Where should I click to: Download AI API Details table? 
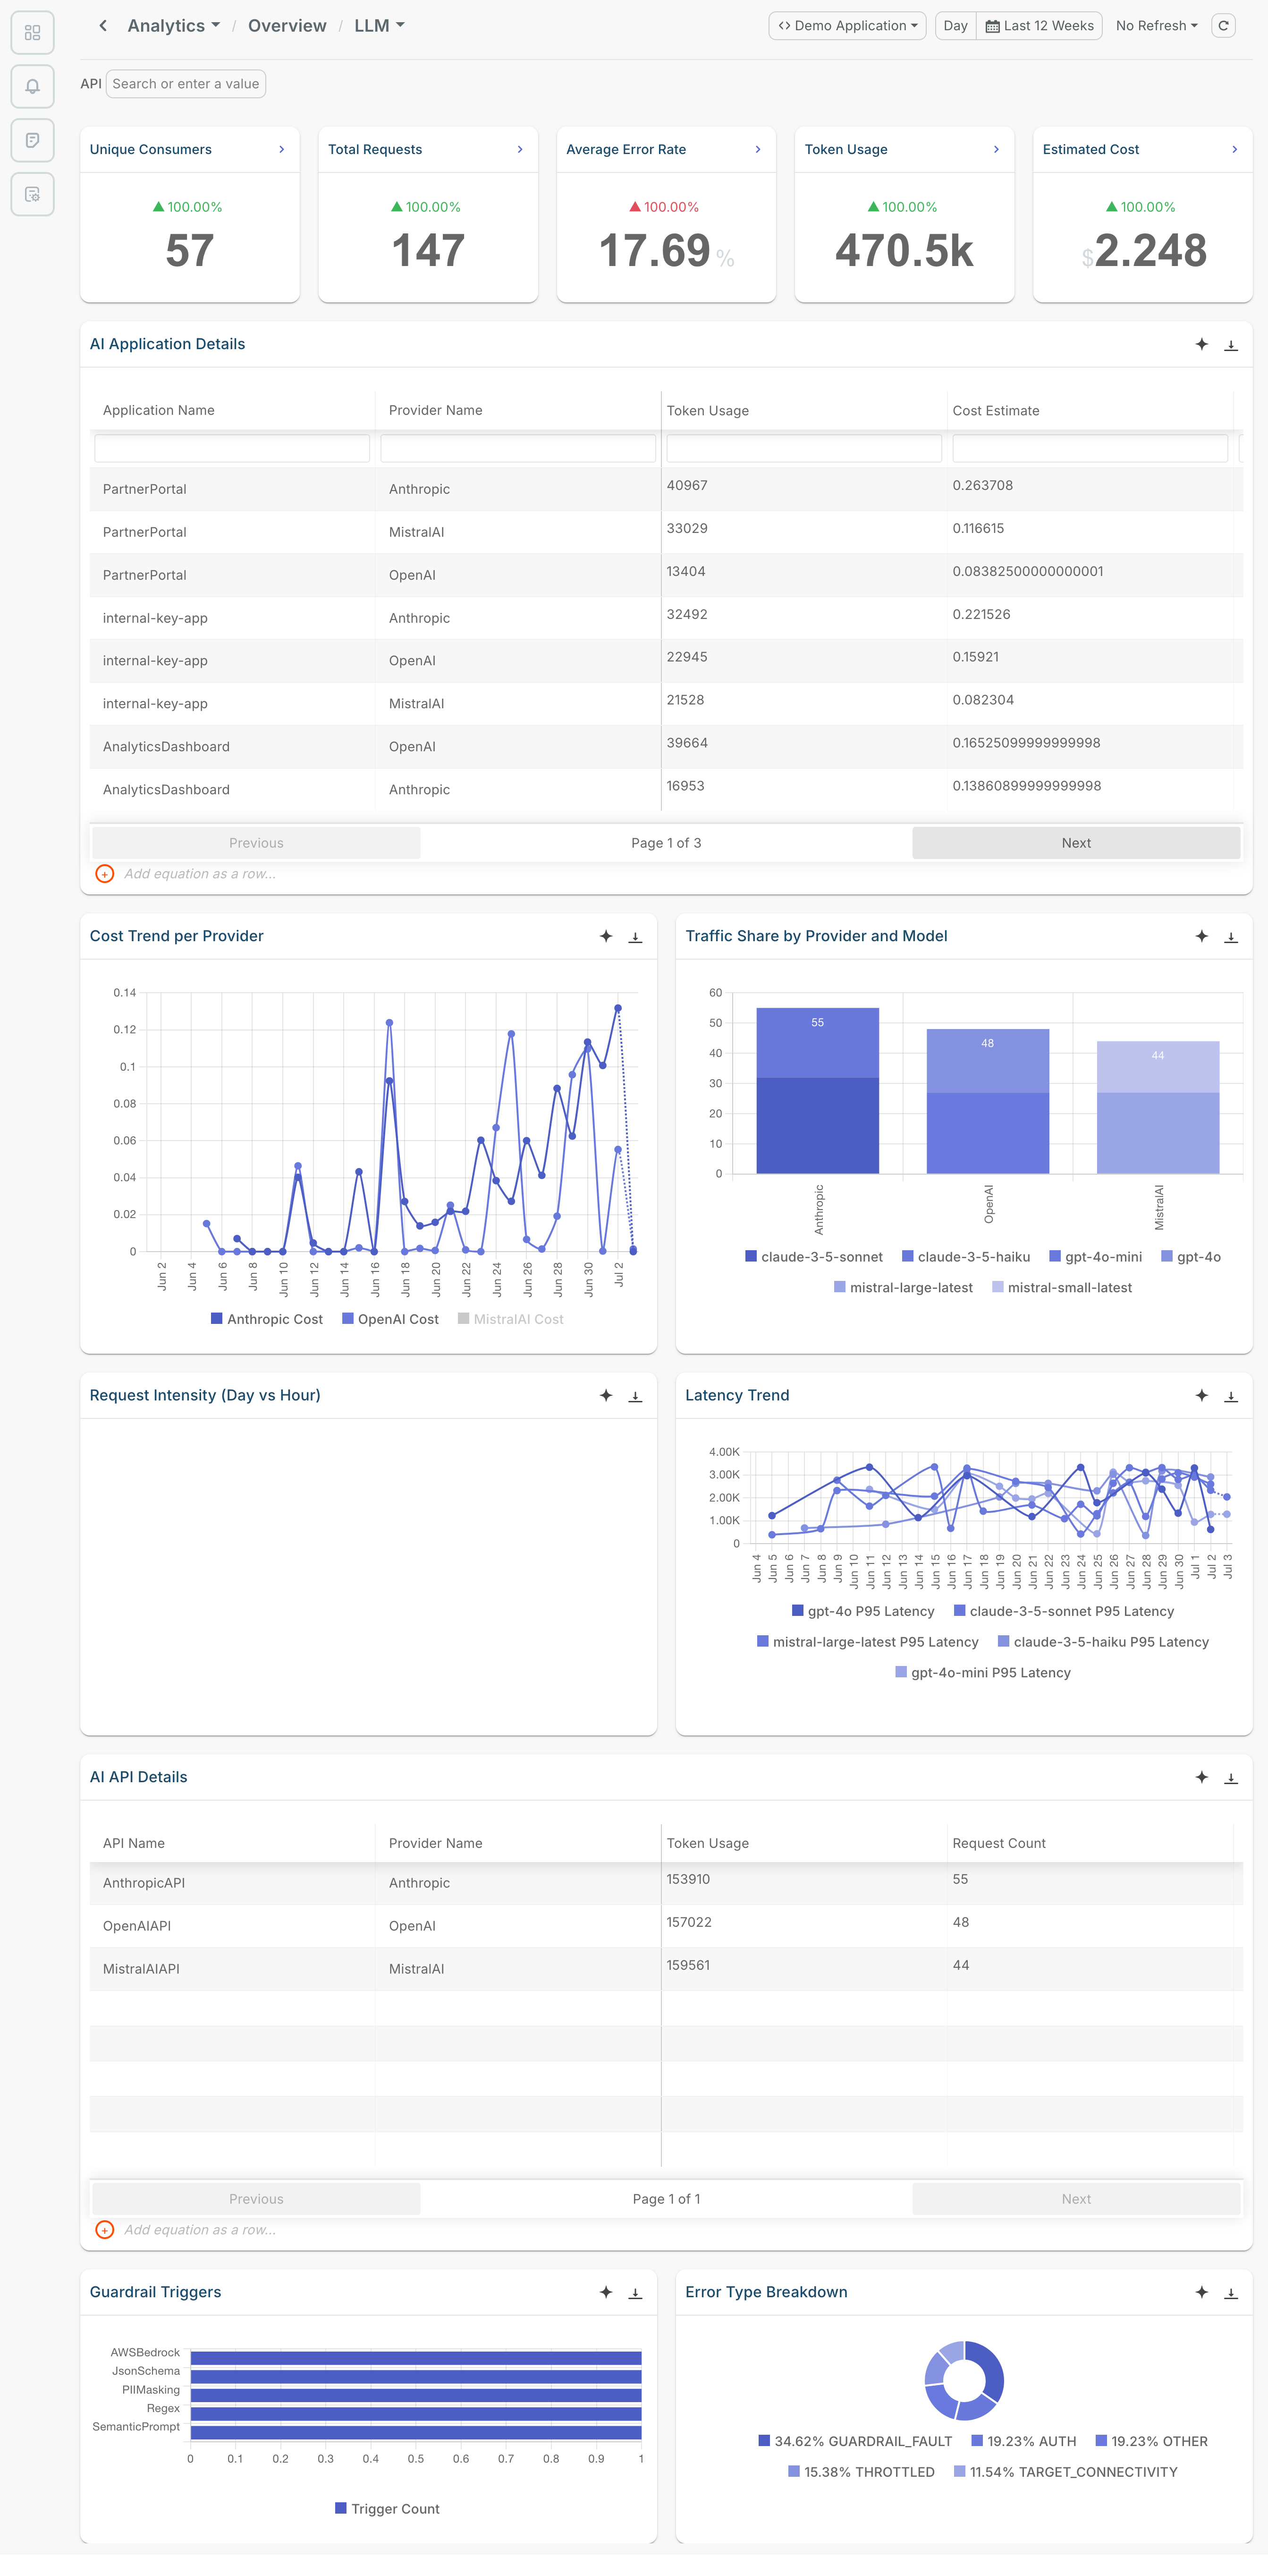pyautogui.click(x=1231, y=1778)
